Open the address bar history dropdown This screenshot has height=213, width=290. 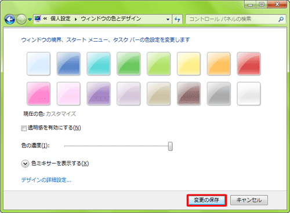(x=168, y=19)
